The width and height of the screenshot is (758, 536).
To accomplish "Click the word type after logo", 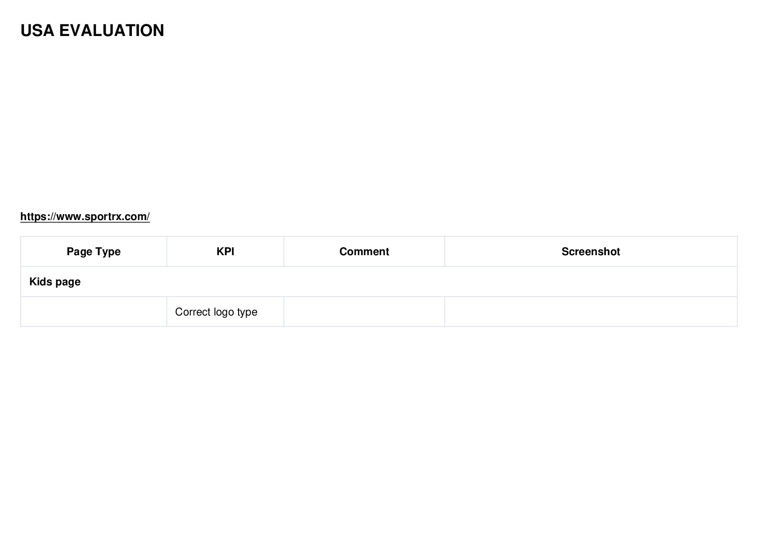I will click(x=247, y=312).
